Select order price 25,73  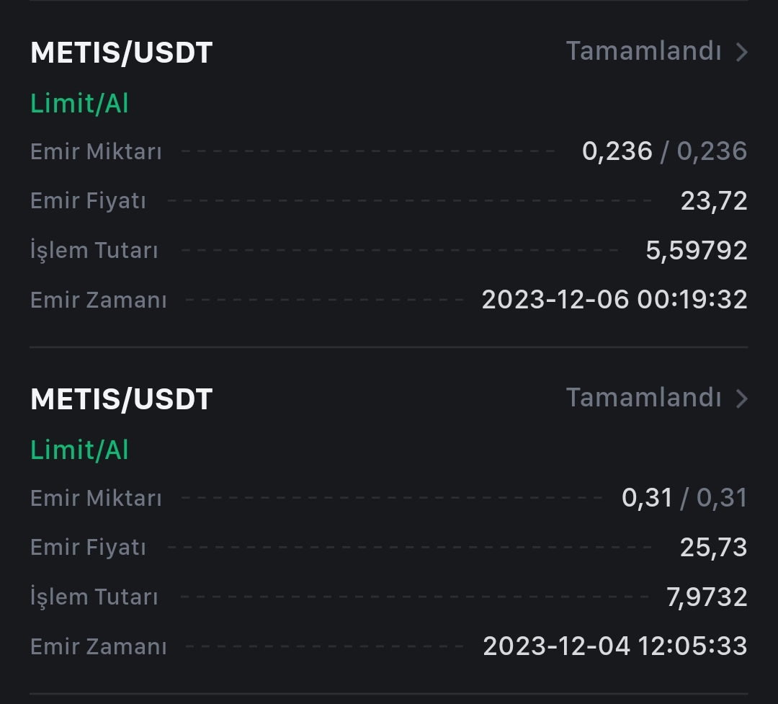pyautogui.click(x=714, y=548)
